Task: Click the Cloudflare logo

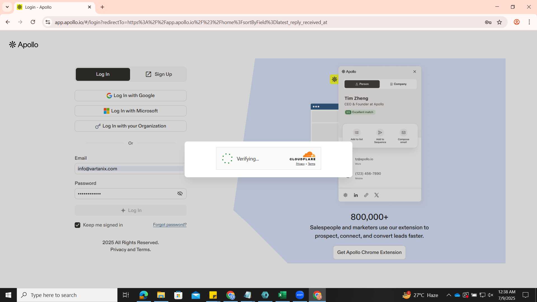Action: (302, 156)
